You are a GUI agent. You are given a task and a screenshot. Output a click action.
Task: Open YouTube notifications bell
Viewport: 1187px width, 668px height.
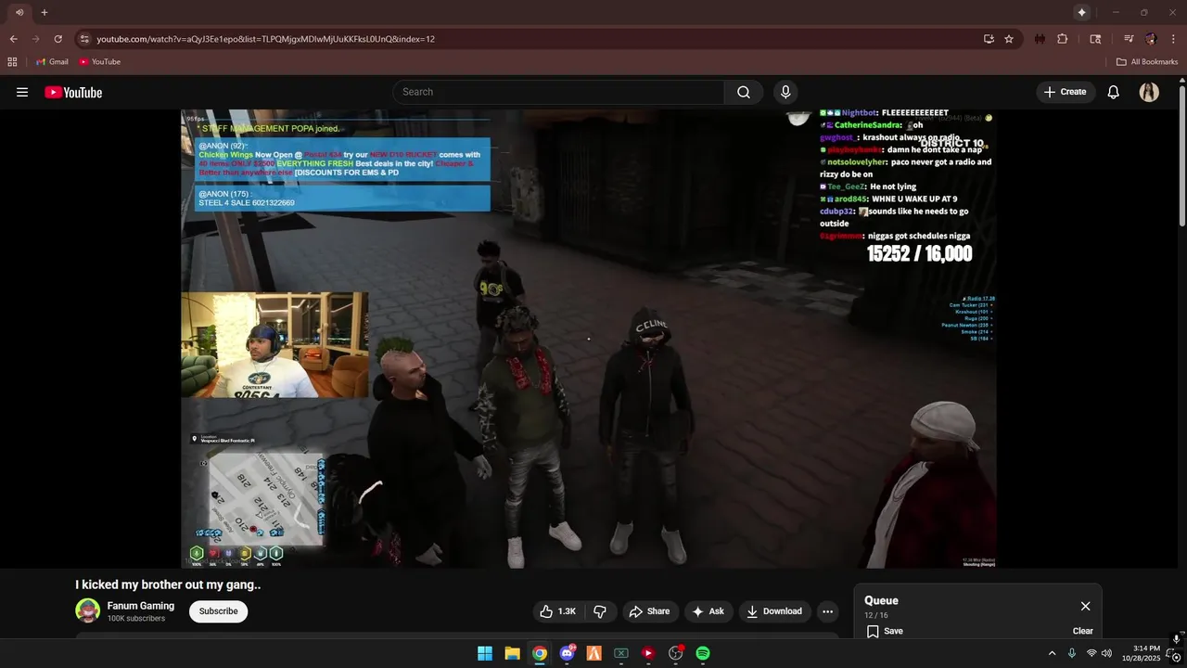coord(1114,92)
